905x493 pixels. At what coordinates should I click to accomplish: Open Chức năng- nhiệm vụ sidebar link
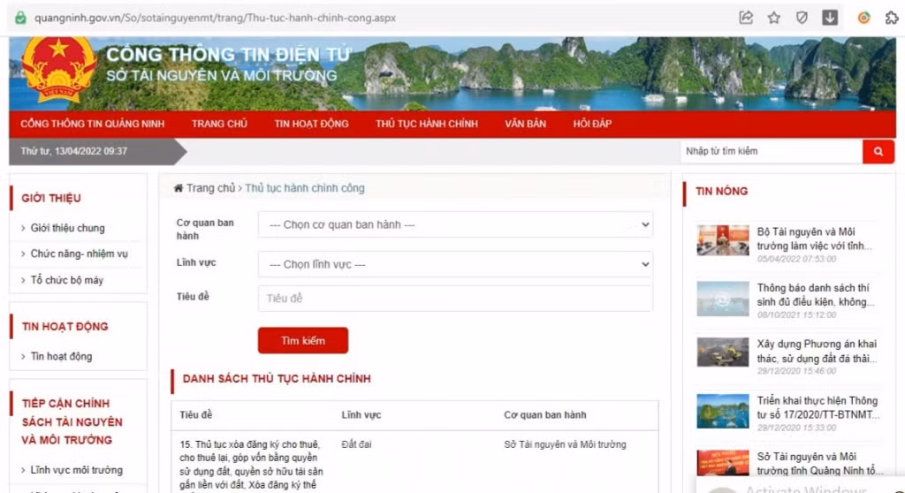tap(79, 254)
